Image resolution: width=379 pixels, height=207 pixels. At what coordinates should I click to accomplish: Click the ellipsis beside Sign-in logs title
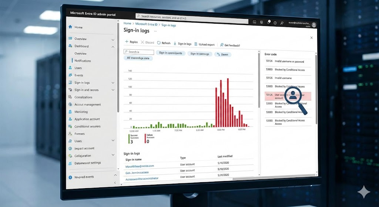155,31
